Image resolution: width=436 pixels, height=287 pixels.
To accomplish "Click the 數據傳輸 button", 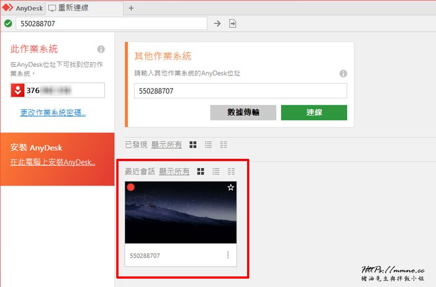I will 243,113.
